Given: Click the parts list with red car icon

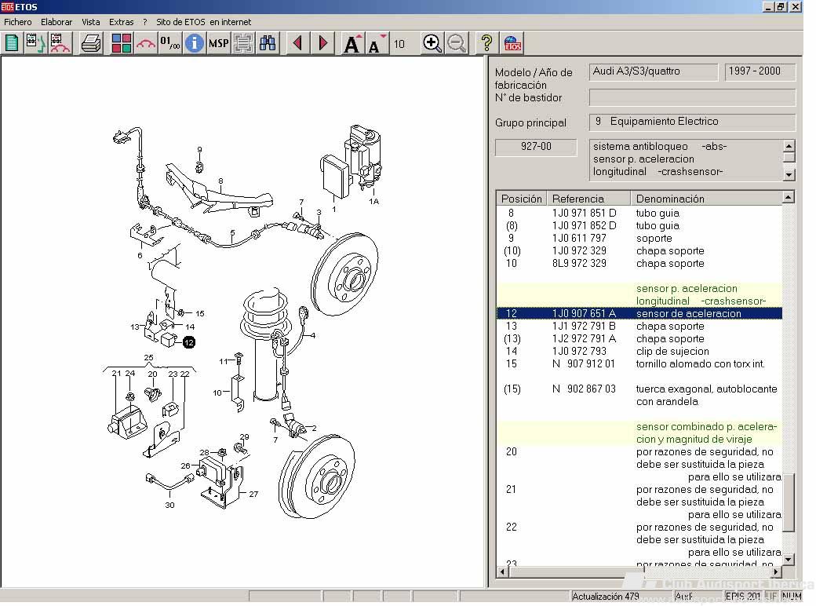Looking at the screenshot, I should pos(60,43).
